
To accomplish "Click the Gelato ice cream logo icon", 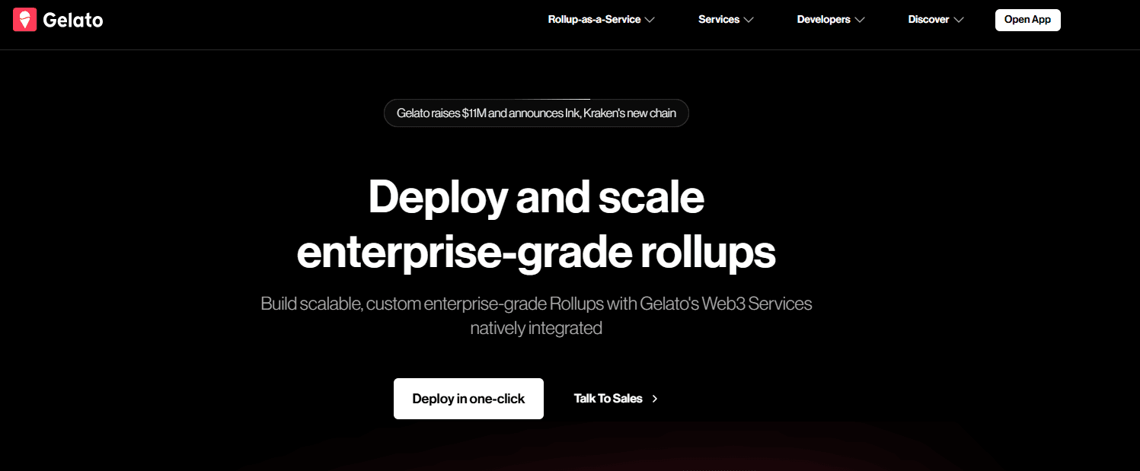I will point(25,20).
